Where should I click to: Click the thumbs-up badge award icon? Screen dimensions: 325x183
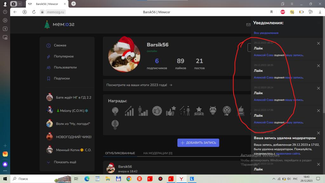coord(157,111)
